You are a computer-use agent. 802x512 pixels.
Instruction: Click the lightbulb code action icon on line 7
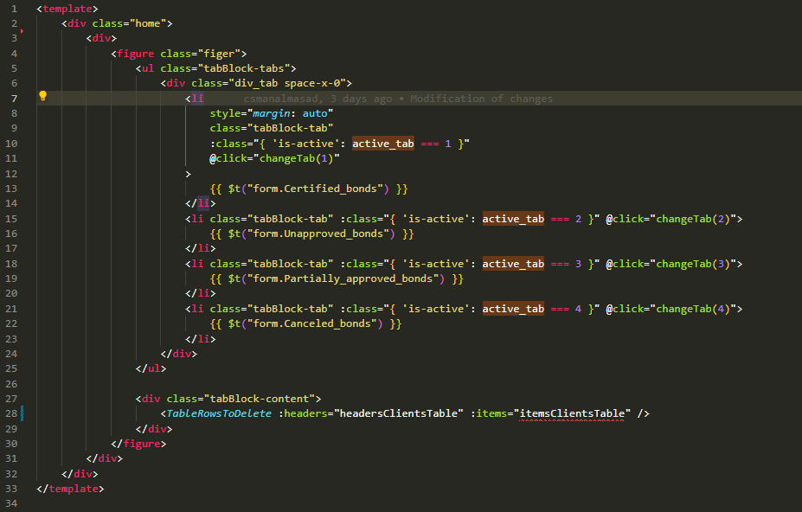click(x=42, y=98)
